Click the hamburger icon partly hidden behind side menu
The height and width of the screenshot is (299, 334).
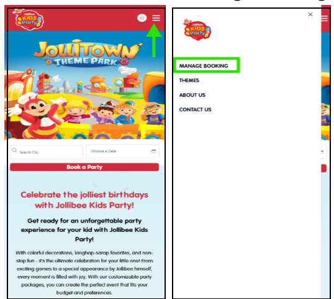pos(325,19)
